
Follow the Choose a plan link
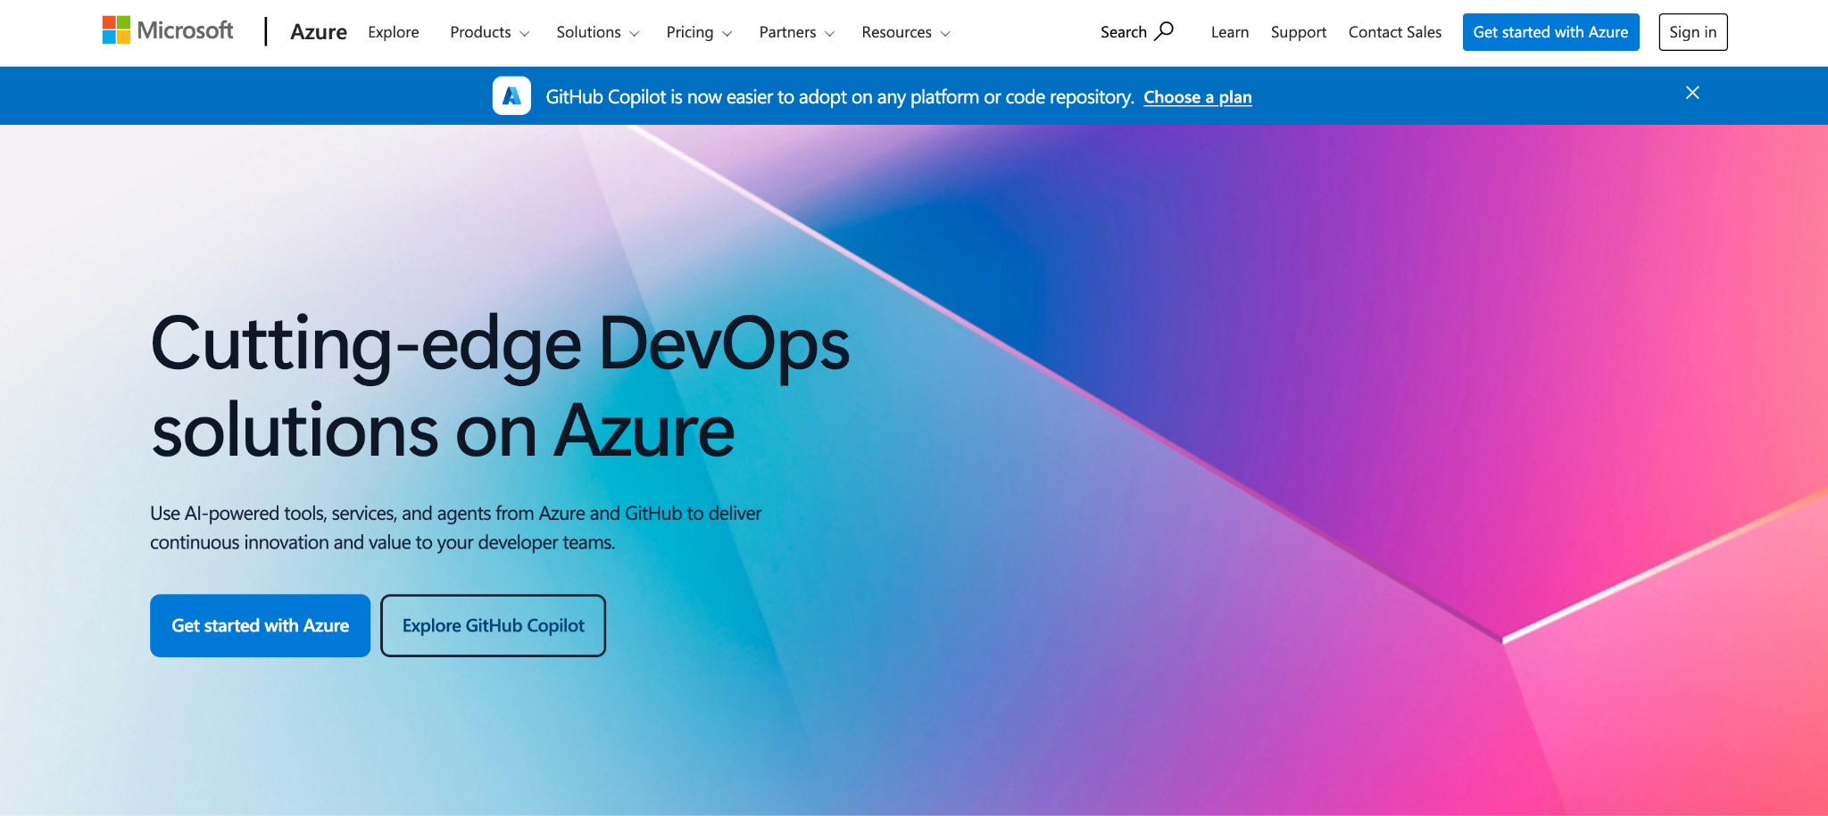point(1198,97)
